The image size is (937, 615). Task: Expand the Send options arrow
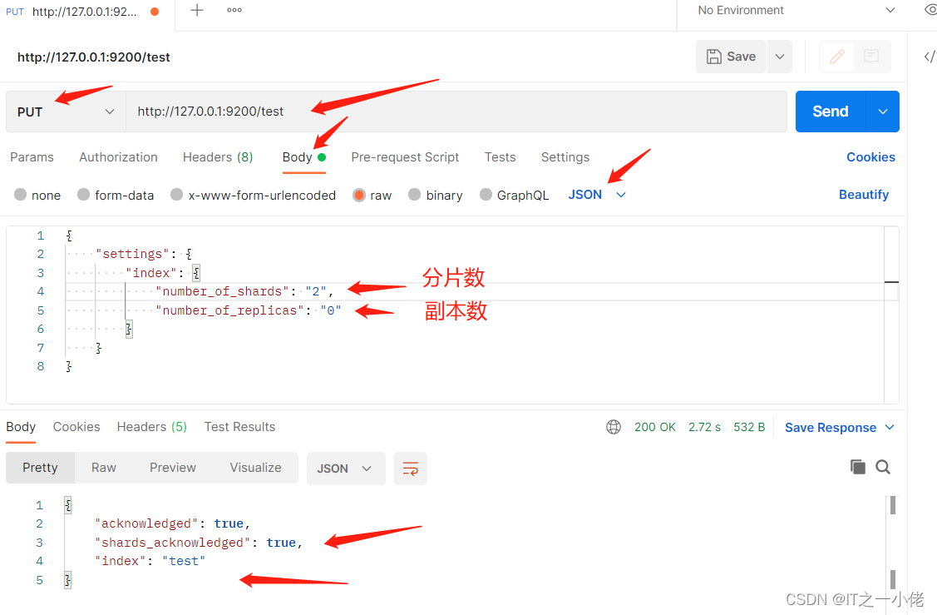(883, 112)
